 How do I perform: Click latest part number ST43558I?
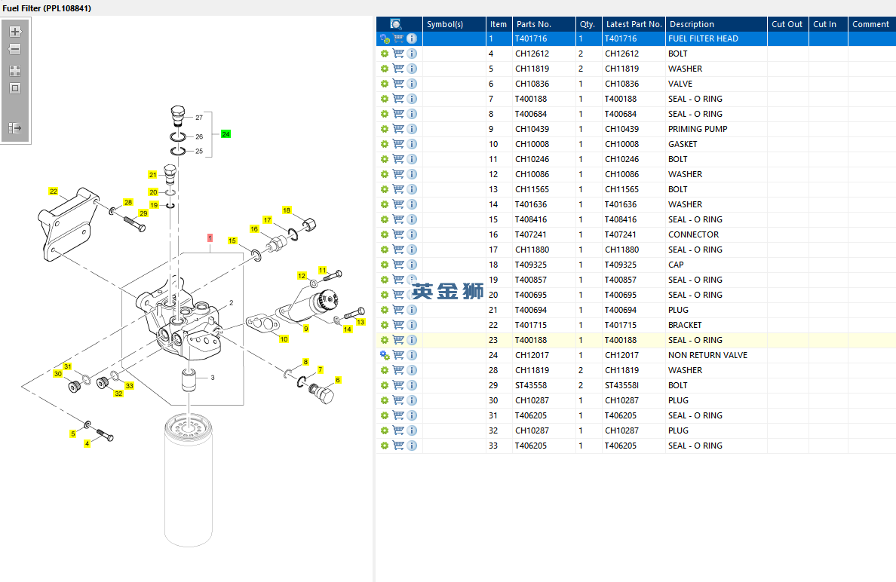point(621,385)
